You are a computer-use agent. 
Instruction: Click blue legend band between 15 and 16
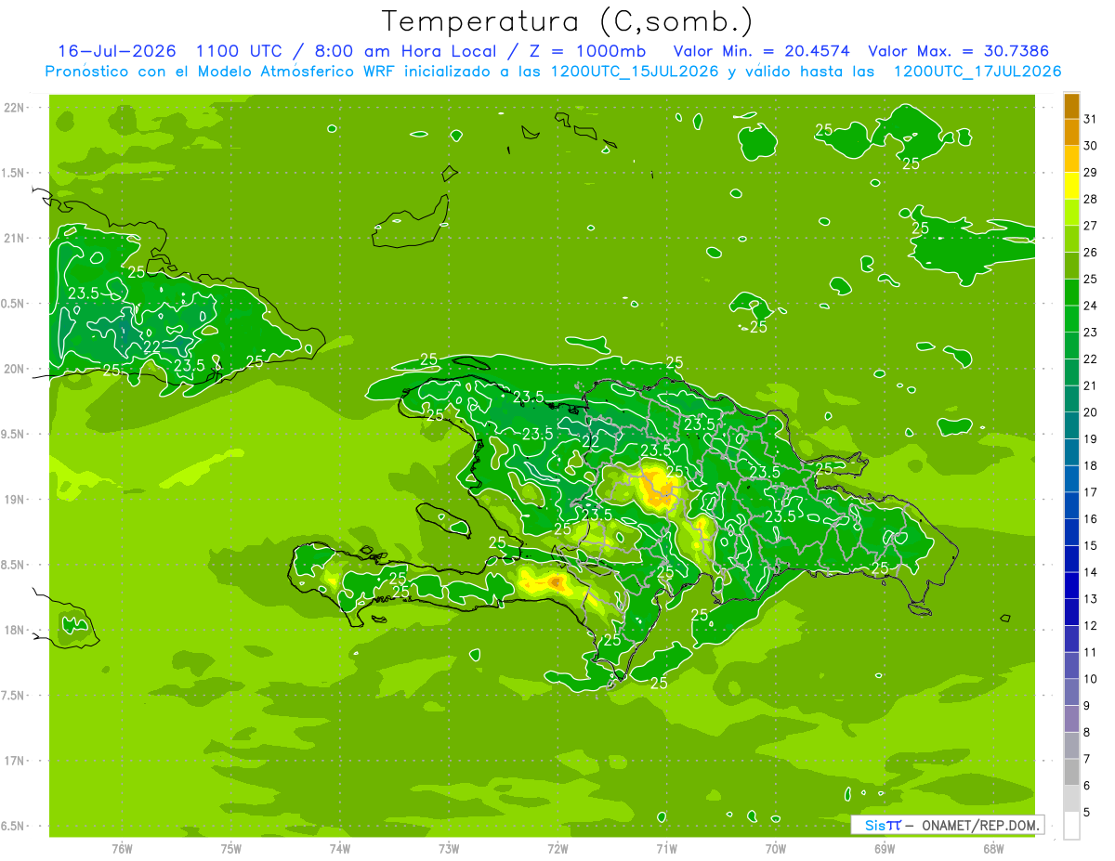(1071, 531)
